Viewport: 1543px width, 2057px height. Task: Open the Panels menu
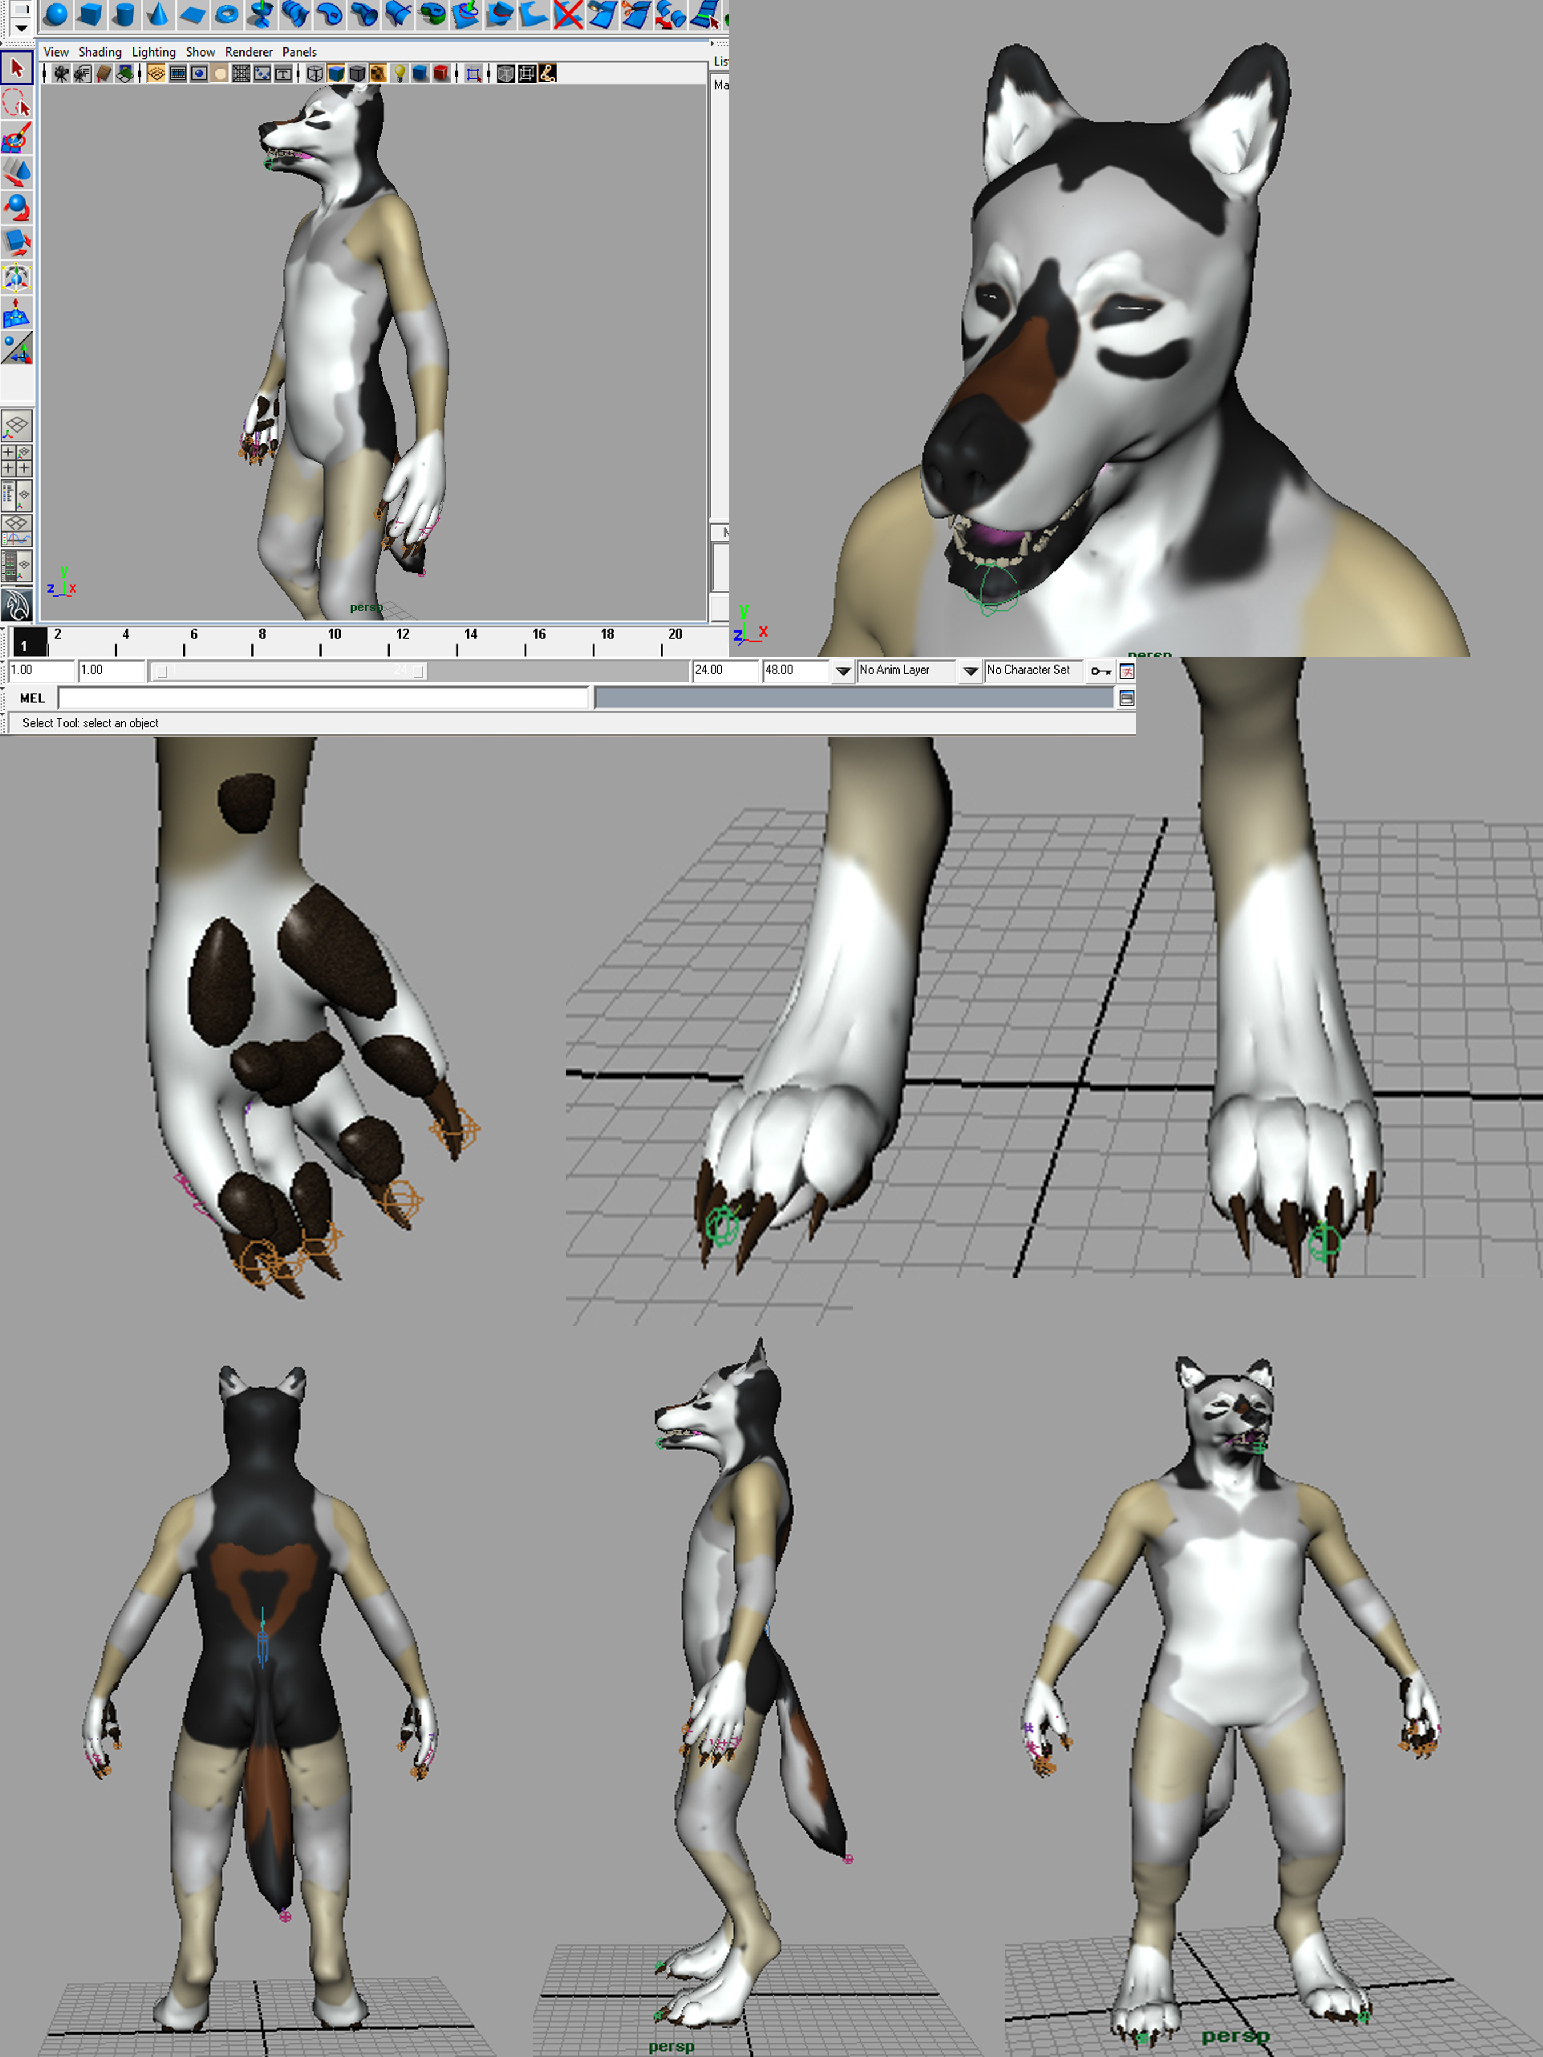coord(299,52)
